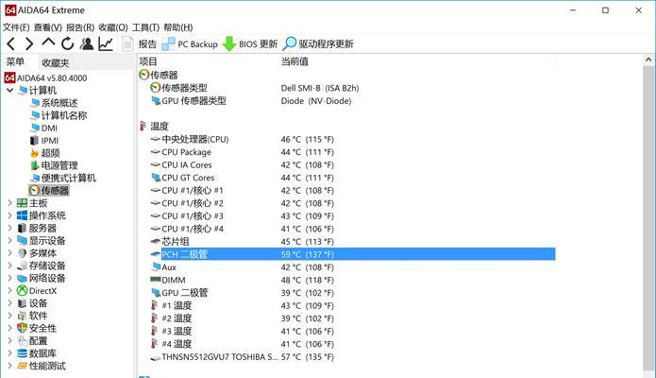Select 便携式计算机 in the tree
This screenshot has height=378, width=656.
click(63, 178)
